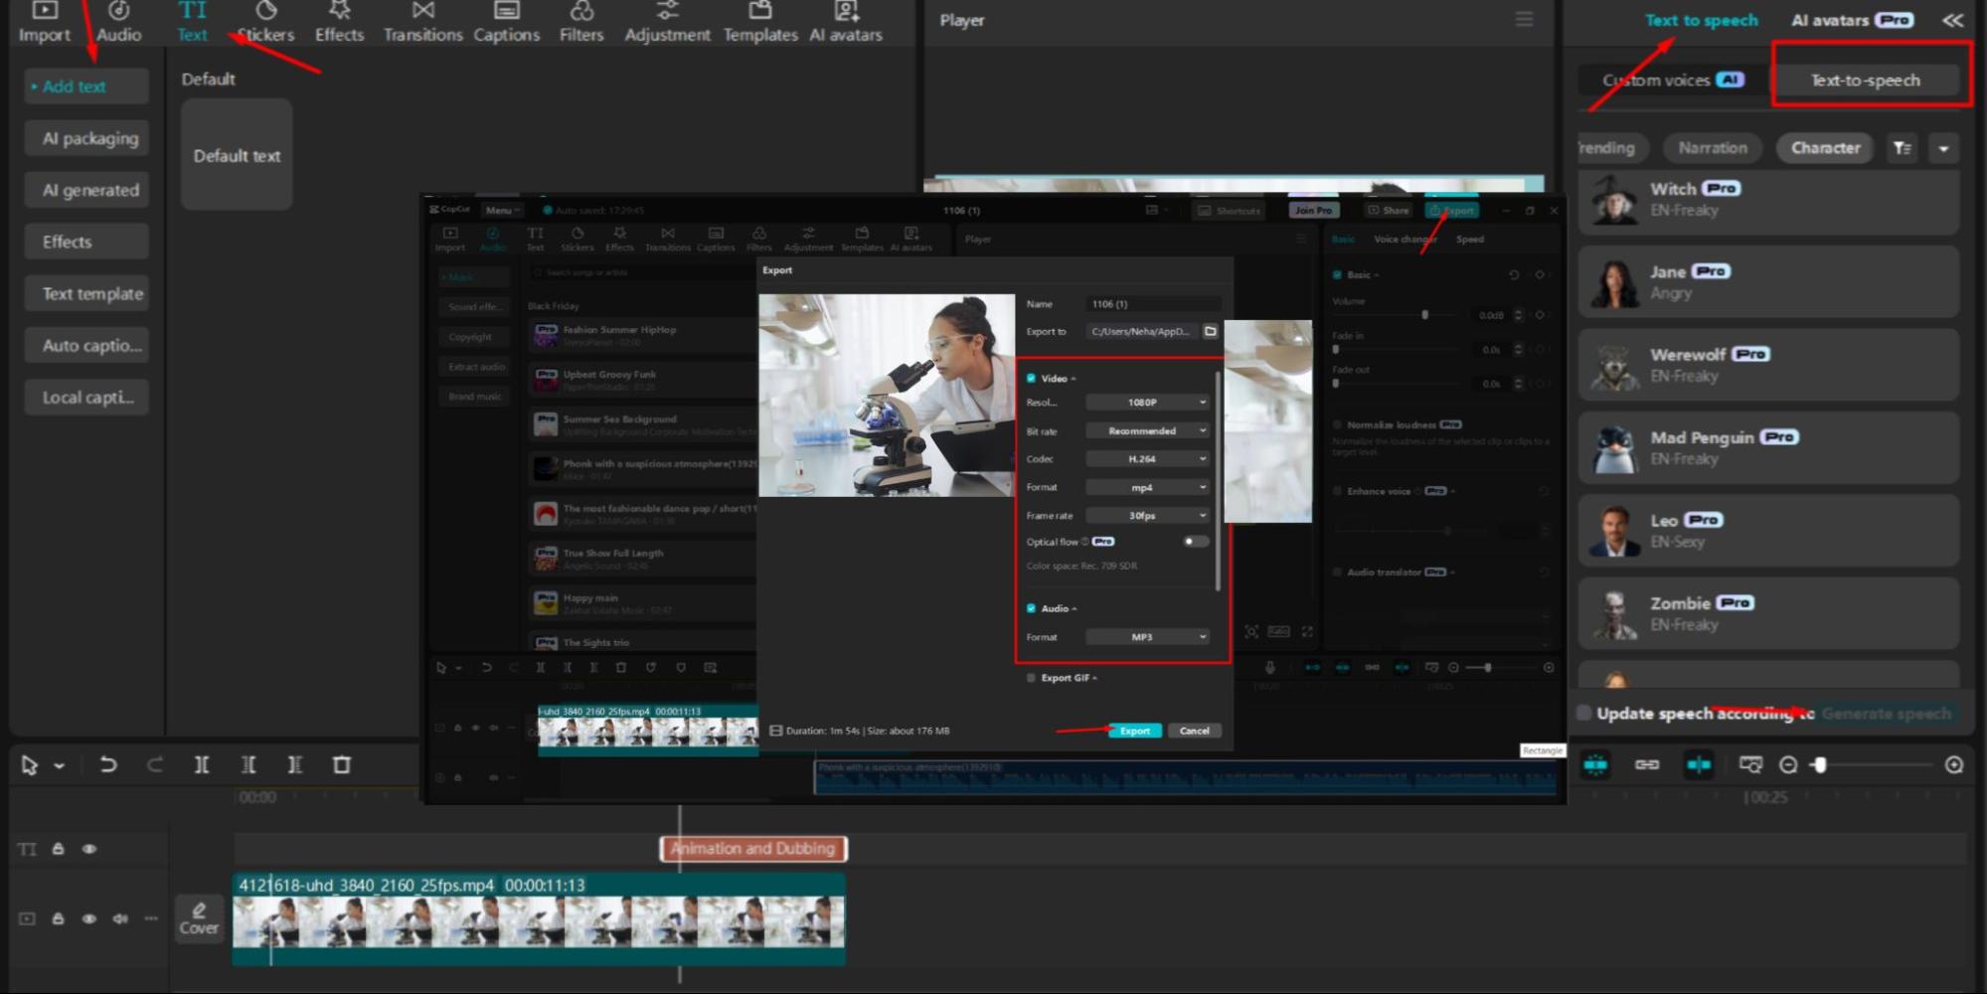Click Name field containing 1106 (1)

(1152, 304)
